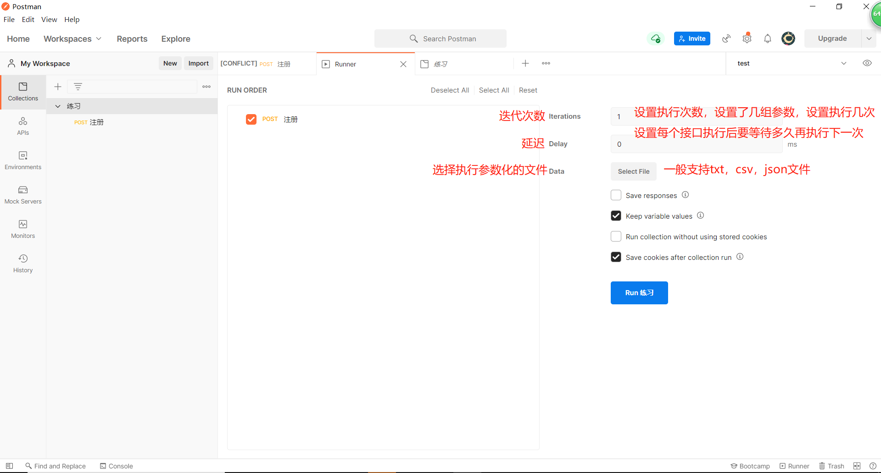Open the Upgrade dropdown arrow
The width and height of the screenshot is (881, 473).
point(869,38)
